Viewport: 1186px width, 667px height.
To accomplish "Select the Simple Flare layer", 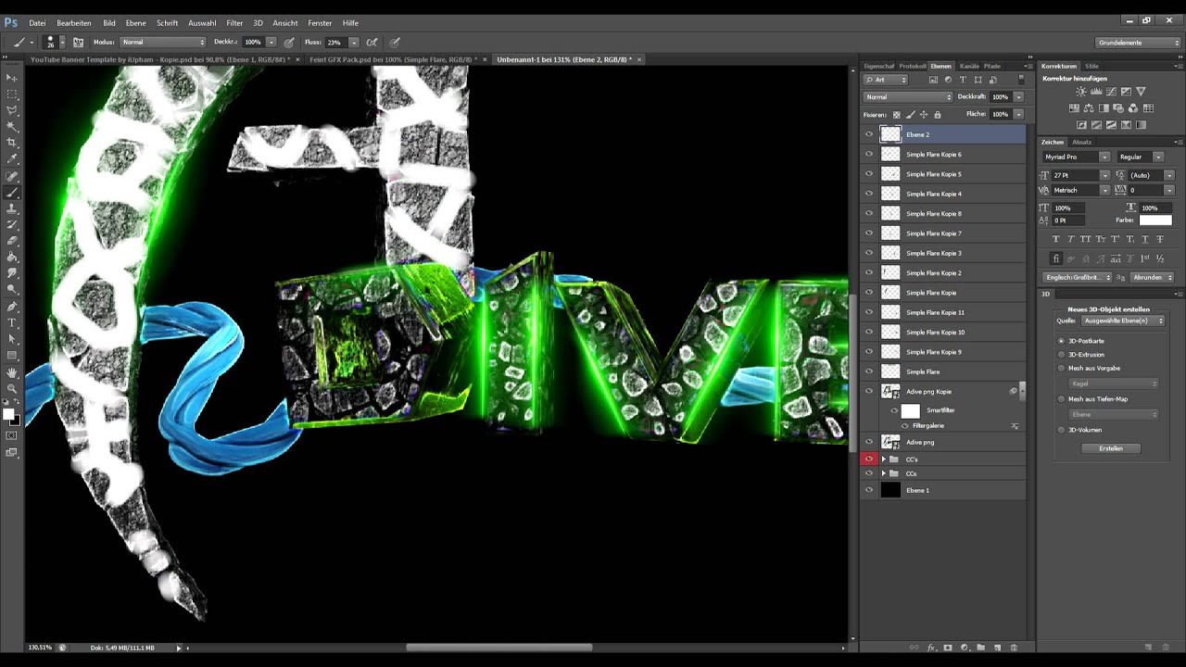I will (943, 371).
